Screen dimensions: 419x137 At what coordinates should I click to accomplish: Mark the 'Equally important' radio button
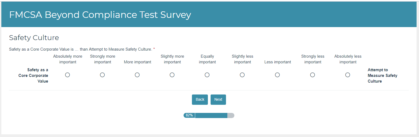point(207,75)
